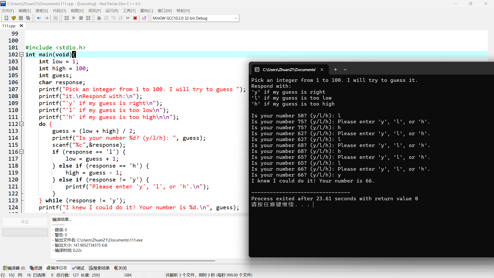Collapse the main function fold at line 102

22,54
